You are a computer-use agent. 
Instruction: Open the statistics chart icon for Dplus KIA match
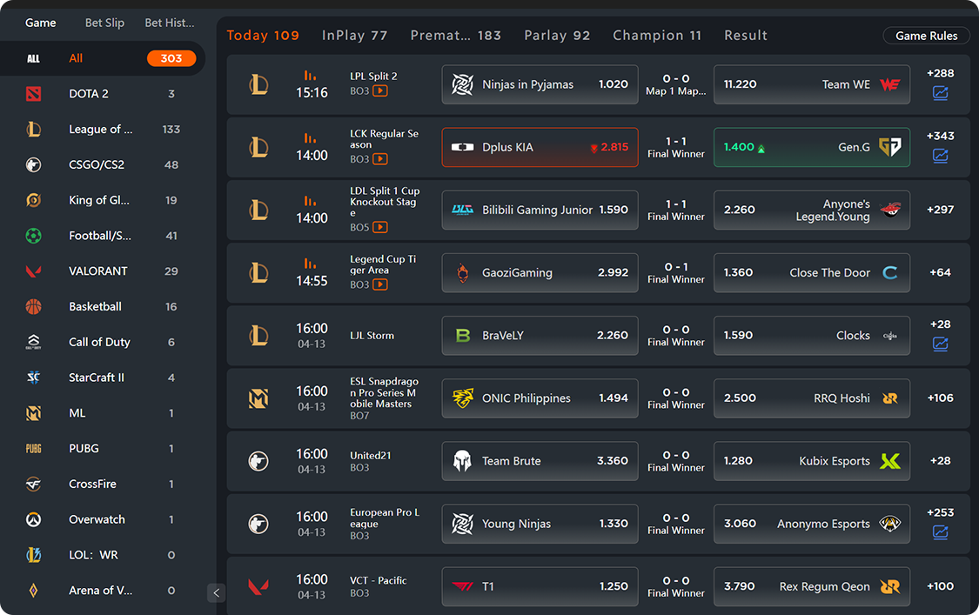tap(940, 156)
